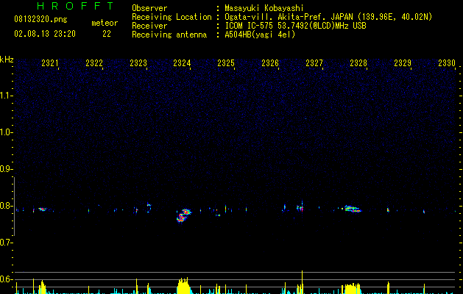This screenshot has width=463, height=294.
Task: Click the yellow power histogram block under 2328
Action: (x=351, y=289)
